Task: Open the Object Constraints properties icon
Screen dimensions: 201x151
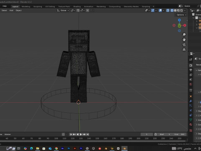Action: [191, 115]
